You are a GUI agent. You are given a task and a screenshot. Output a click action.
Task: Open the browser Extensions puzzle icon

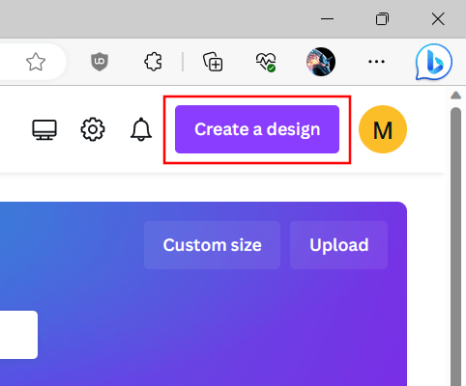pyautogui.click(x=153, y=62)
